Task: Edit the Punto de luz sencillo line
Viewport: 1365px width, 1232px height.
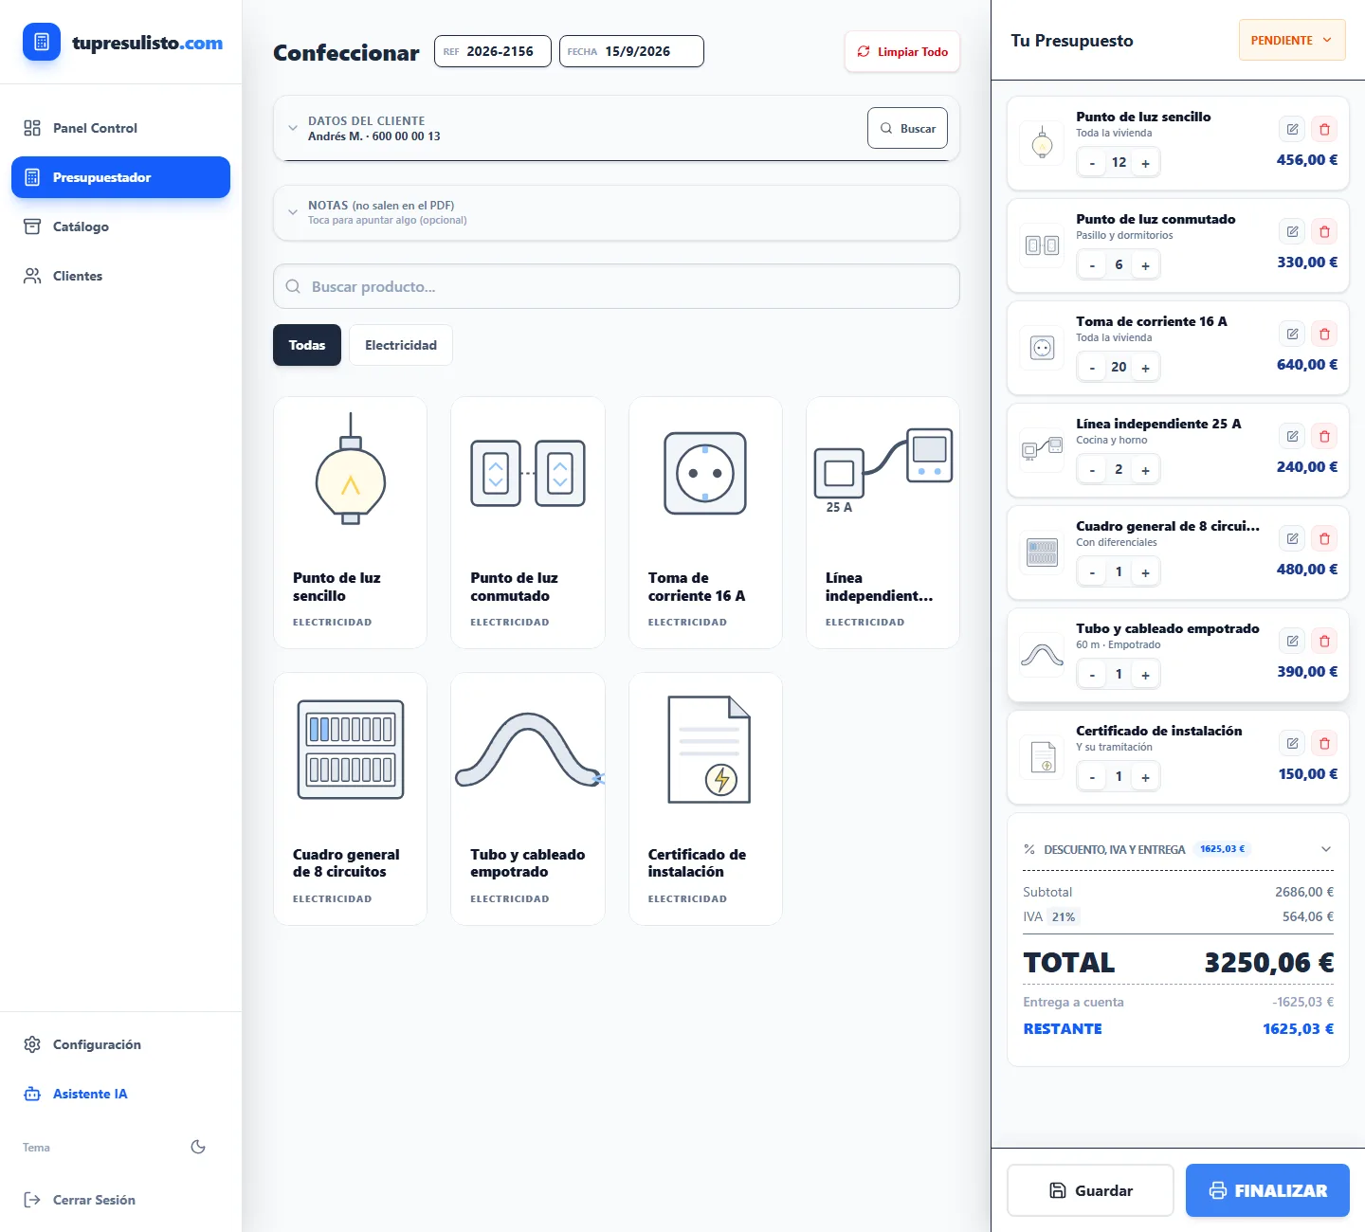Action: click(x=1292, y=129)
